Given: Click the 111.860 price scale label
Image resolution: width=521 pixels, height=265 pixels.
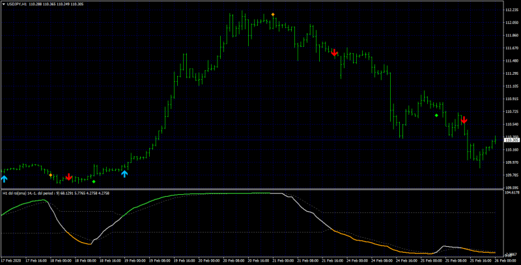Looking at the screenshot, I should coord(512,36).
